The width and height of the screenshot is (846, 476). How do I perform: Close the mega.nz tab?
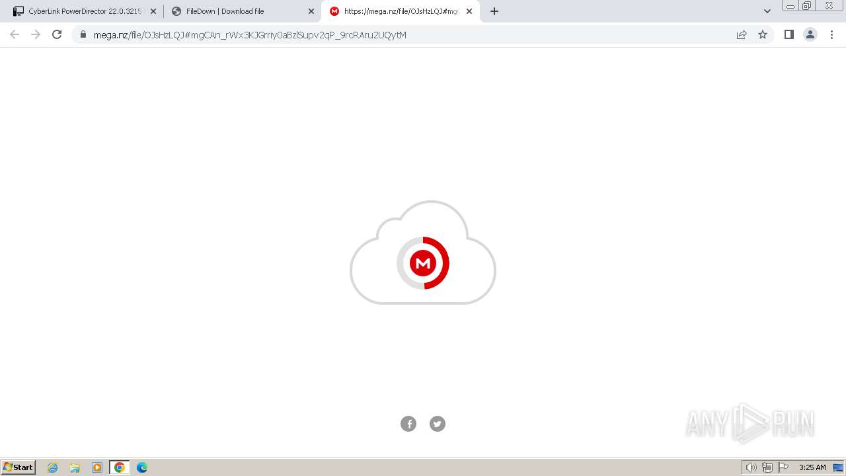469,11
